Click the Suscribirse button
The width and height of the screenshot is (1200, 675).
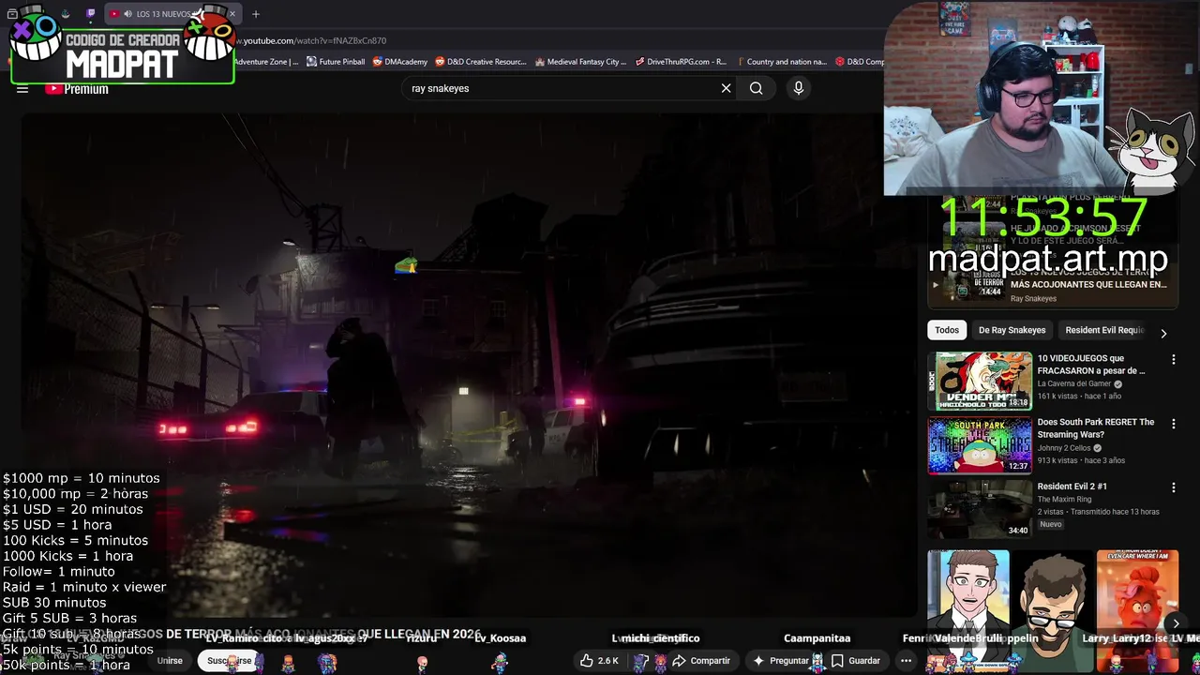[x=231, y=661]
